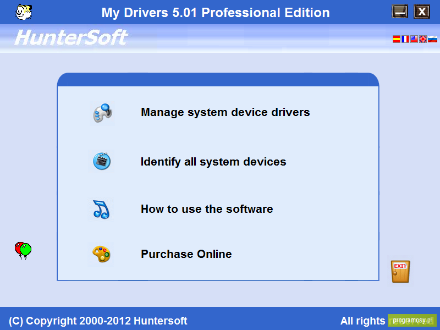The height and width of the screenshot is (330, 440).
Task: Click the clapperboard icon beside Identify devices
Action: (102, 161)
